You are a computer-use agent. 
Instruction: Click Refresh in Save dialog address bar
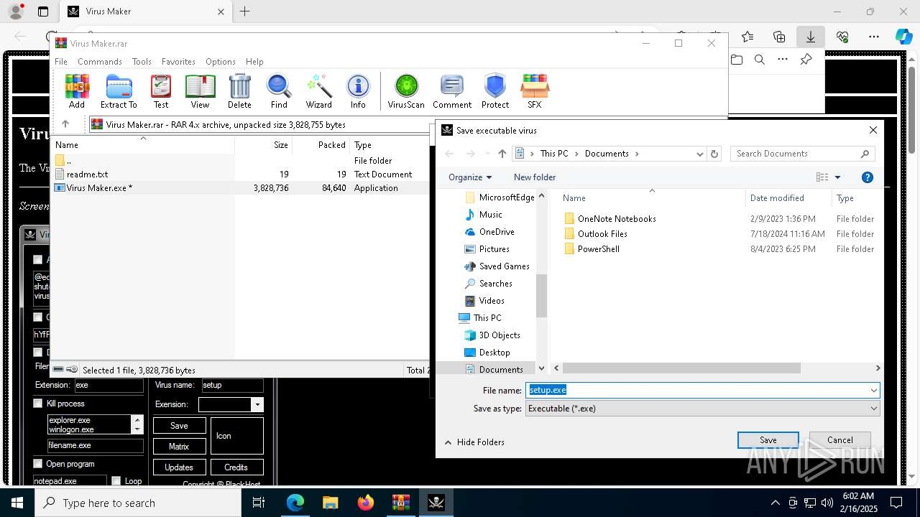(714, 154)
